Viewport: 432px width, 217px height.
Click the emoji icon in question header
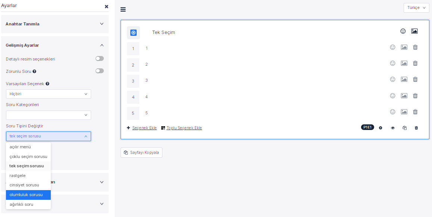click(x=403, y=31)
